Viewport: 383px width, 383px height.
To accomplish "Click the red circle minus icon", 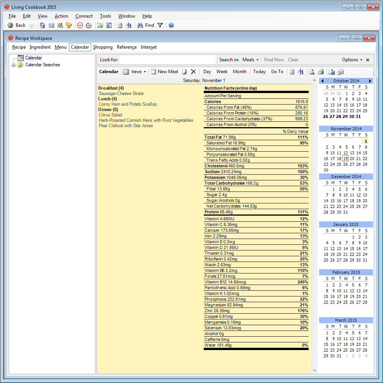I will pos(80,25).
